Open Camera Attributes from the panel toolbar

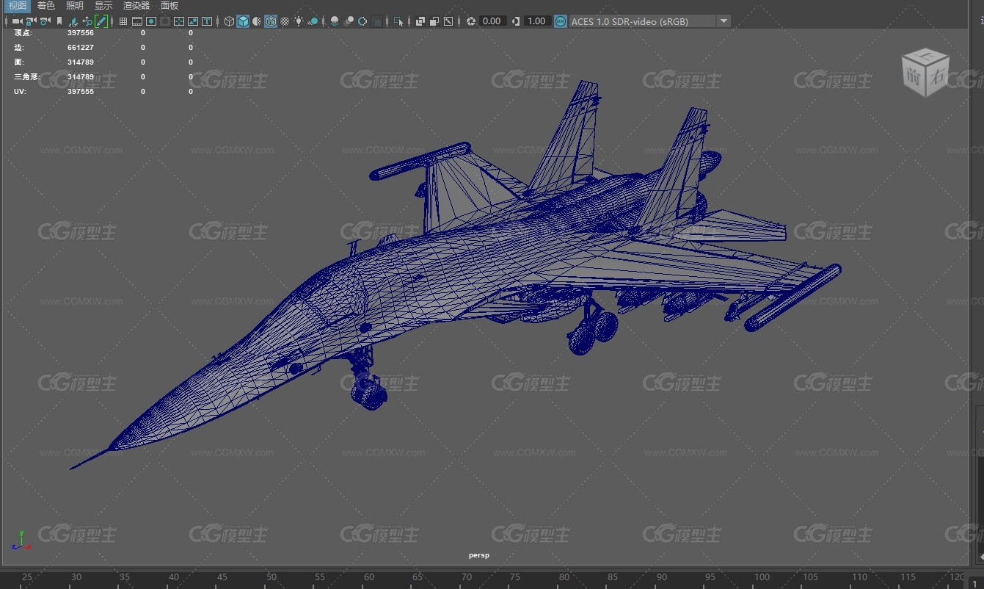click(45, 21)
